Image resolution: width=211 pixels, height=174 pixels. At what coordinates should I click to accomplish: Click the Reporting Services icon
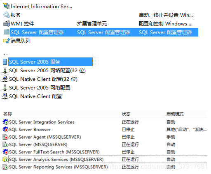click(x=5, y=167)
